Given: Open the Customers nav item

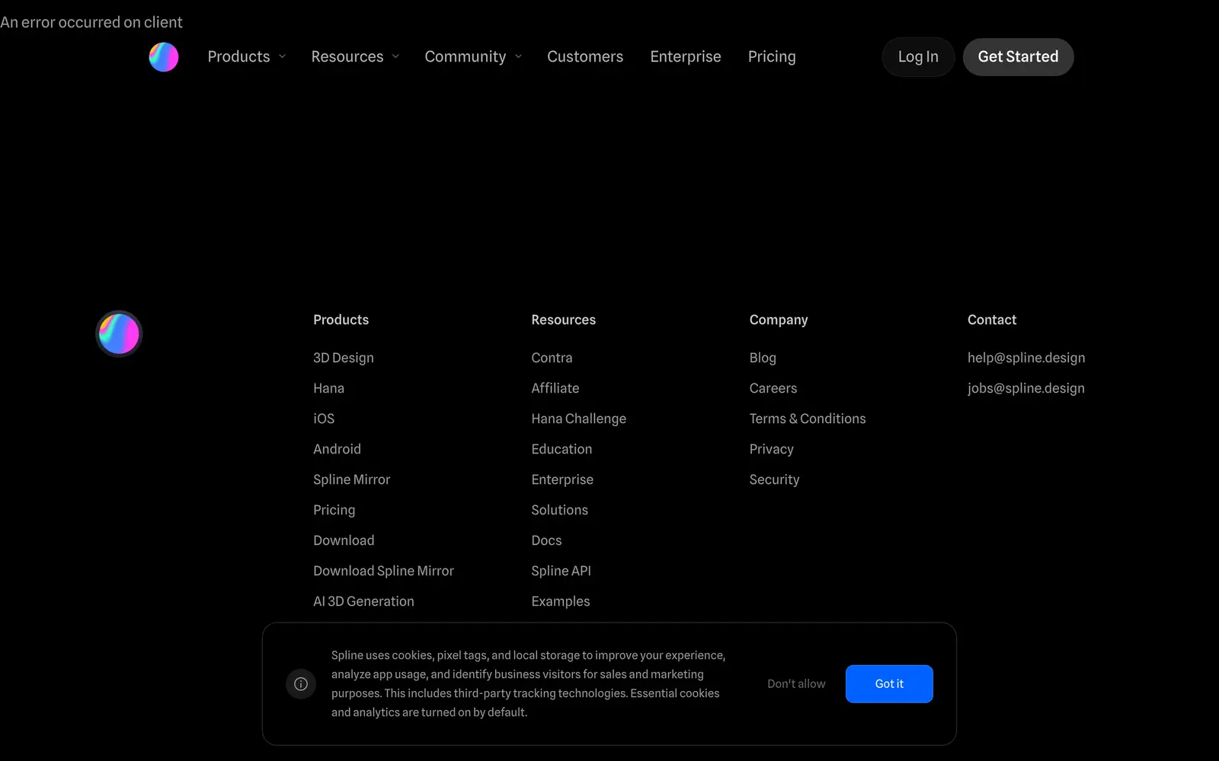Looking at the screenshot, I should [585, 57].
